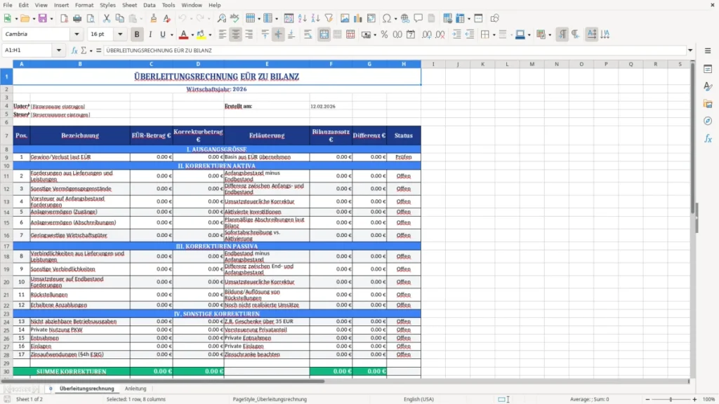Click Format as Date icon
This screenshot has height=404, width=719.
point(411,34)
